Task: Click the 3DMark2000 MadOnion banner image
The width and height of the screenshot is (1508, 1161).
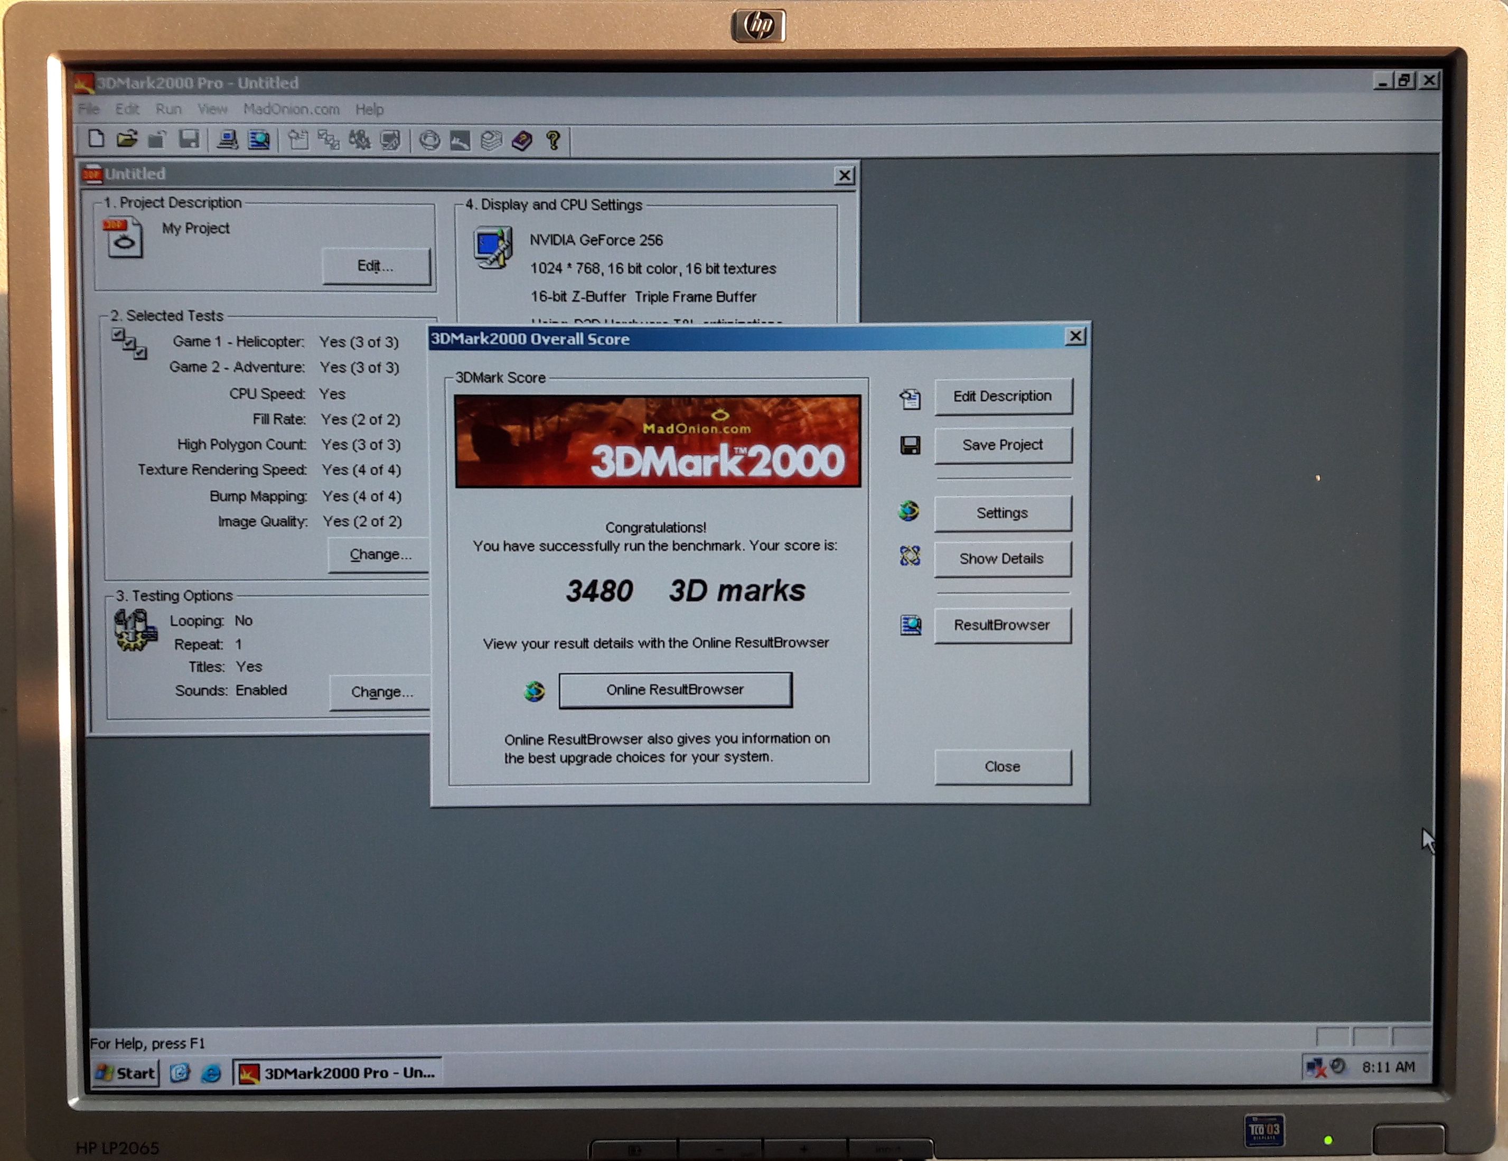Action: (657, 442)
